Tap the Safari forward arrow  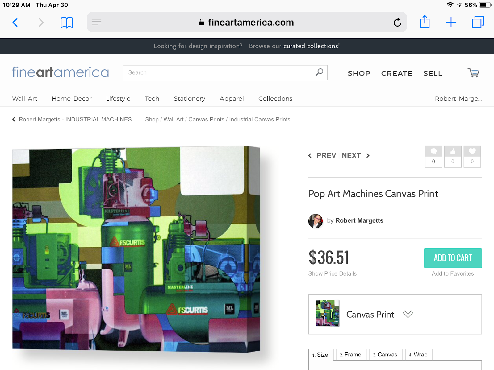[x=41, y=22]
